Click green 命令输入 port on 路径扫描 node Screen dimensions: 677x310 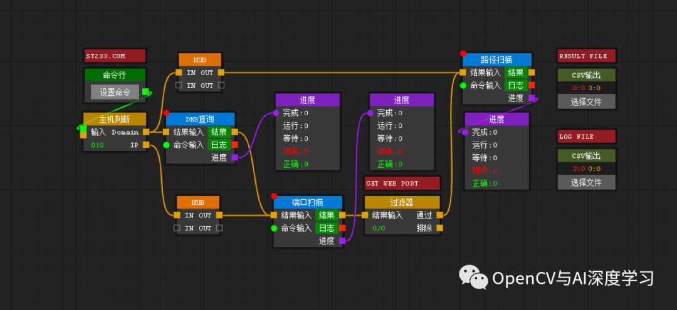(463, 85)
